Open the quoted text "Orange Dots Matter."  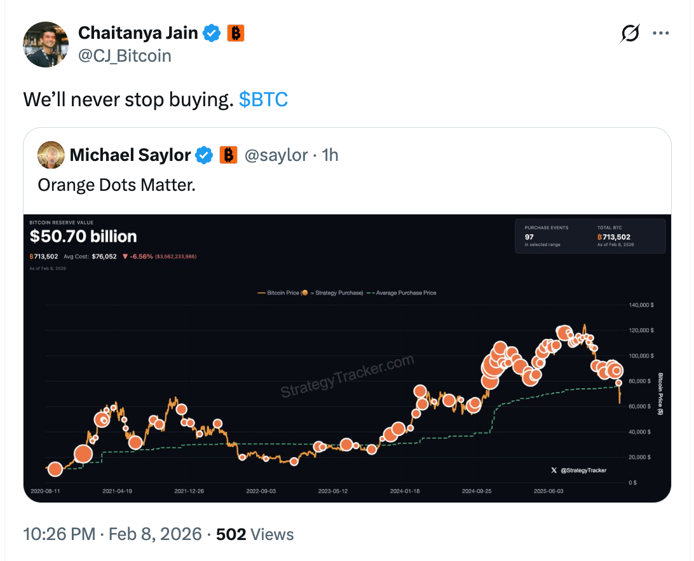[x=116, y=185]
